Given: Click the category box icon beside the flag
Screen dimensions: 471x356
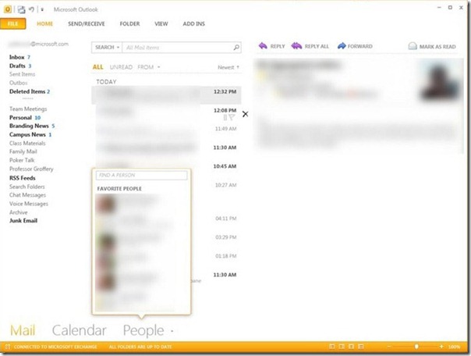Looking at the screenshot, I should 225,117.
